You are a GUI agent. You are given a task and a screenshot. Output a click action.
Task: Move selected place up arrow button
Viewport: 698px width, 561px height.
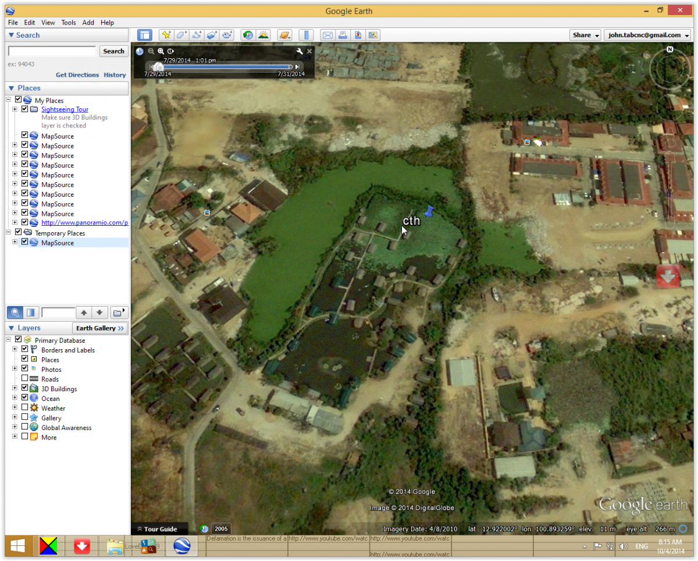point(84,313)
